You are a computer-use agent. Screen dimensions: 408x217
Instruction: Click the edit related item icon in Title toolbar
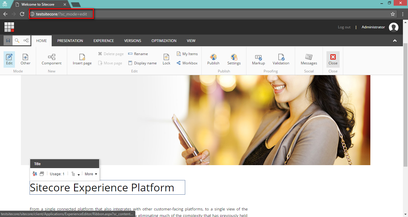[x=42, y=174]
